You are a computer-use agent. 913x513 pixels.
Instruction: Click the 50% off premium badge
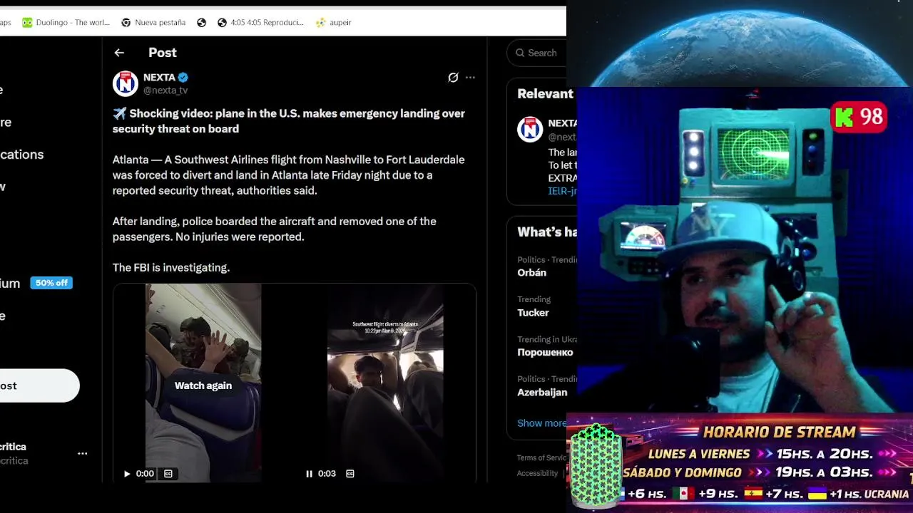(x=51, y=283)
